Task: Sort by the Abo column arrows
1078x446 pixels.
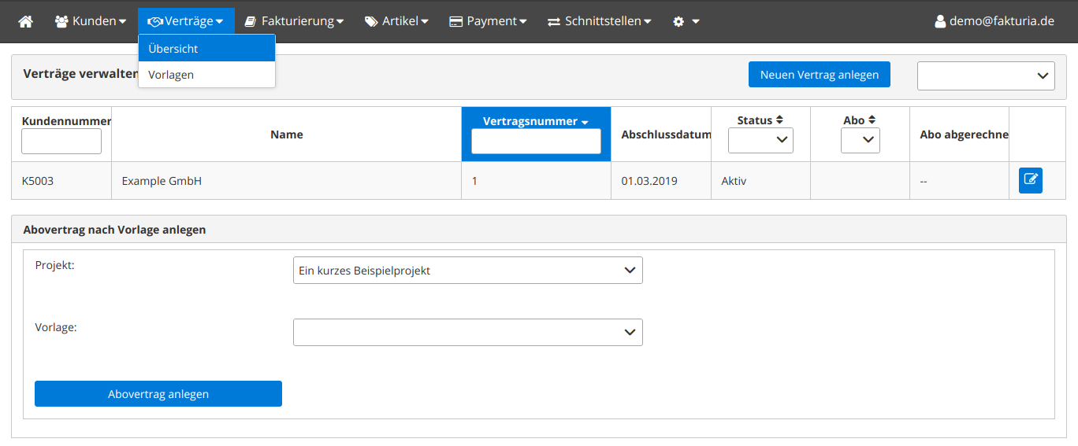Action: pos(870,120)
